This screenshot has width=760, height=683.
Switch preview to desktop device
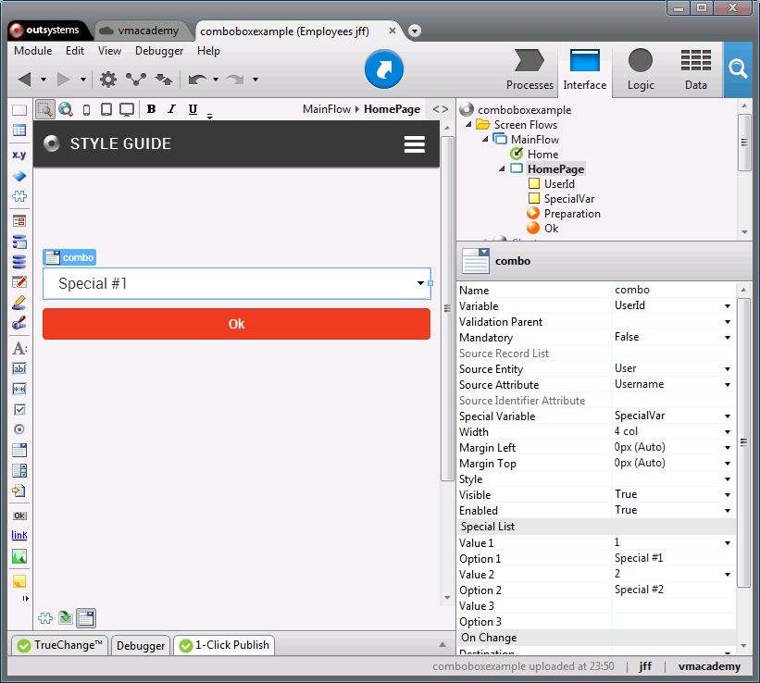(x=127, y=109)
